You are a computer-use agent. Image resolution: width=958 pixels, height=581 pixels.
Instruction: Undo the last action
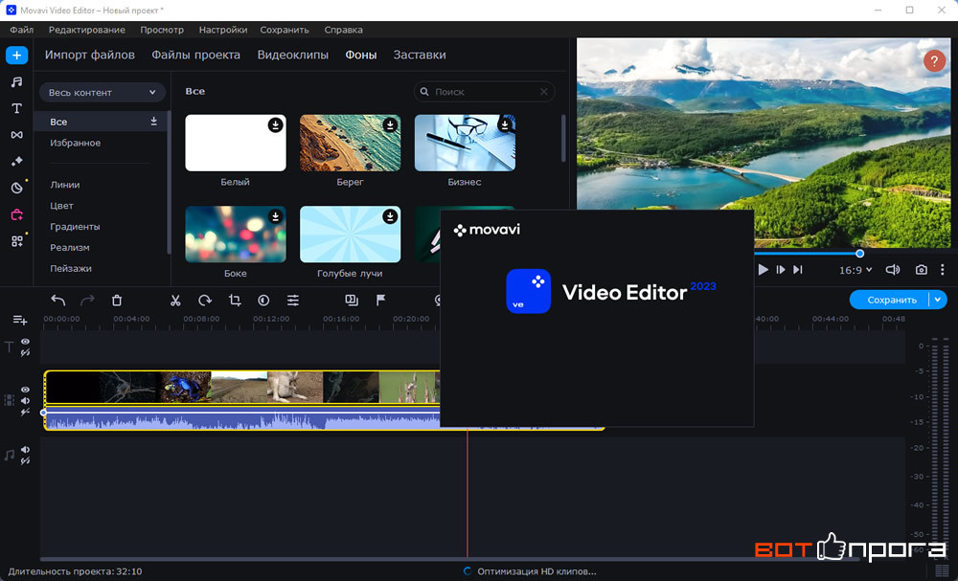click(x=58, y=301)
